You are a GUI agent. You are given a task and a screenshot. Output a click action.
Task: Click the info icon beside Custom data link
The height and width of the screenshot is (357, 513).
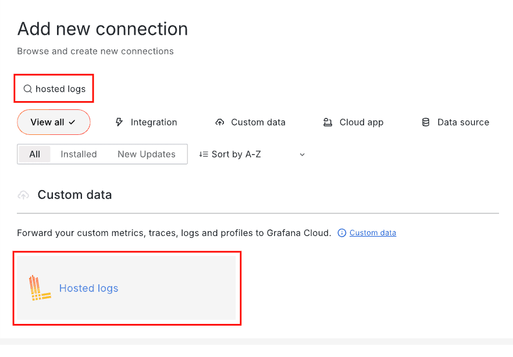coord(341,233)
